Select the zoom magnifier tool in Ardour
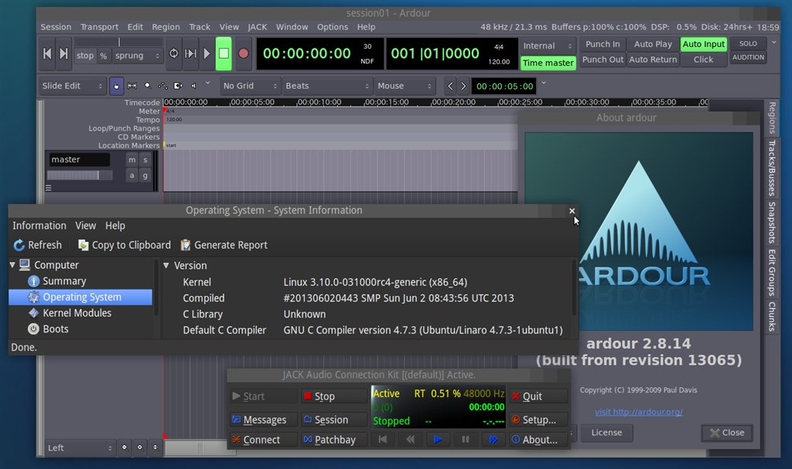Viewport: 792px width, 469px height. [147, 86]
